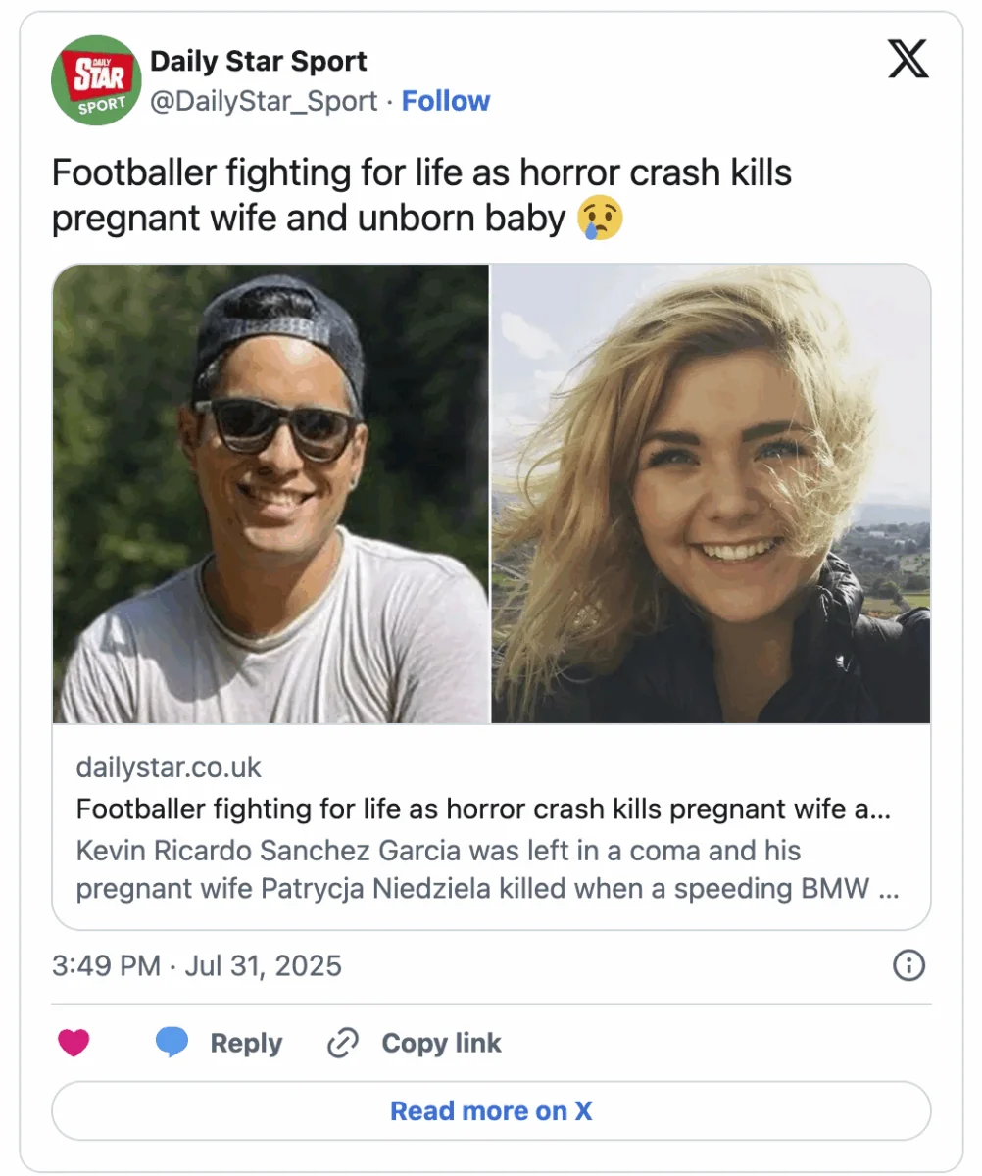Click the photo of man in sunglasses

(271, 494)
